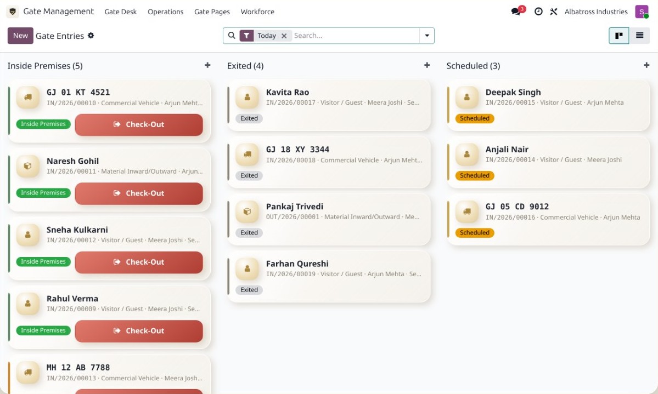The height and width of the screenshot is (394, 658).
Task: Open the activities clock icon
Action: 538,12
